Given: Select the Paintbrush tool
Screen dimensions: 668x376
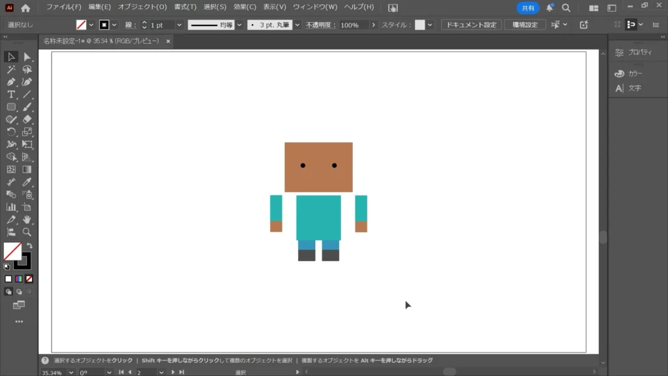Looking at the screenshot, I should click(27, 106).
